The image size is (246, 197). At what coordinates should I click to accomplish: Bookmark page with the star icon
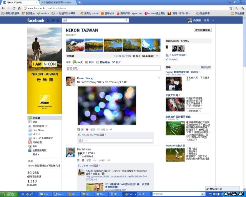231,8
